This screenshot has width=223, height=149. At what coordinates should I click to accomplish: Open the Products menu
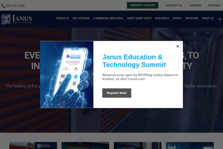pos(62,18)
